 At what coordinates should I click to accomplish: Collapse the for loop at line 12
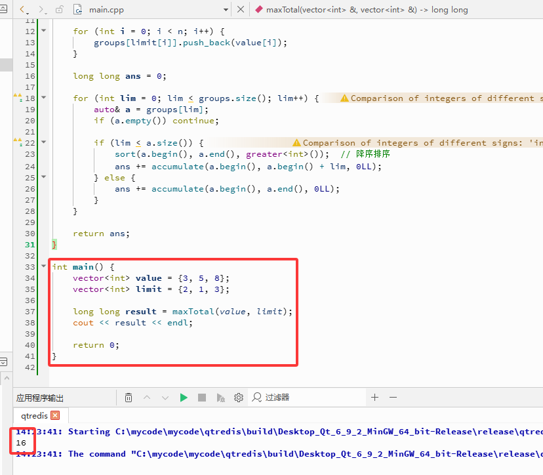44,30
